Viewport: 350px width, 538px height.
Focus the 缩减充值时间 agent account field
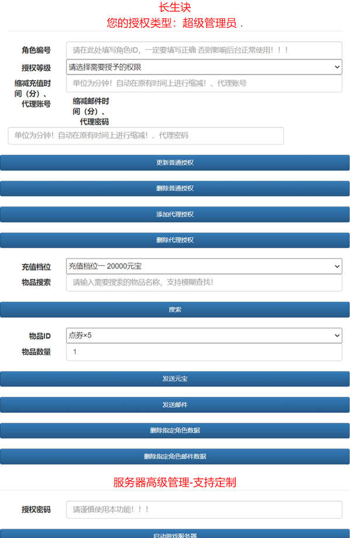204,84
